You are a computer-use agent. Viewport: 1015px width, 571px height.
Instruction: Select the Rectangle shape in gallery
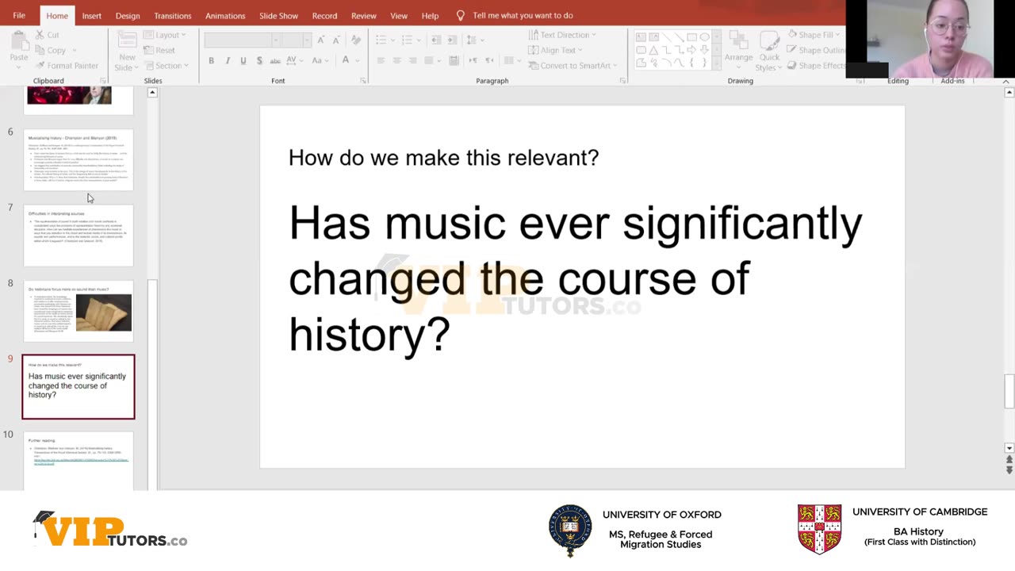click(x=691, y=37)
